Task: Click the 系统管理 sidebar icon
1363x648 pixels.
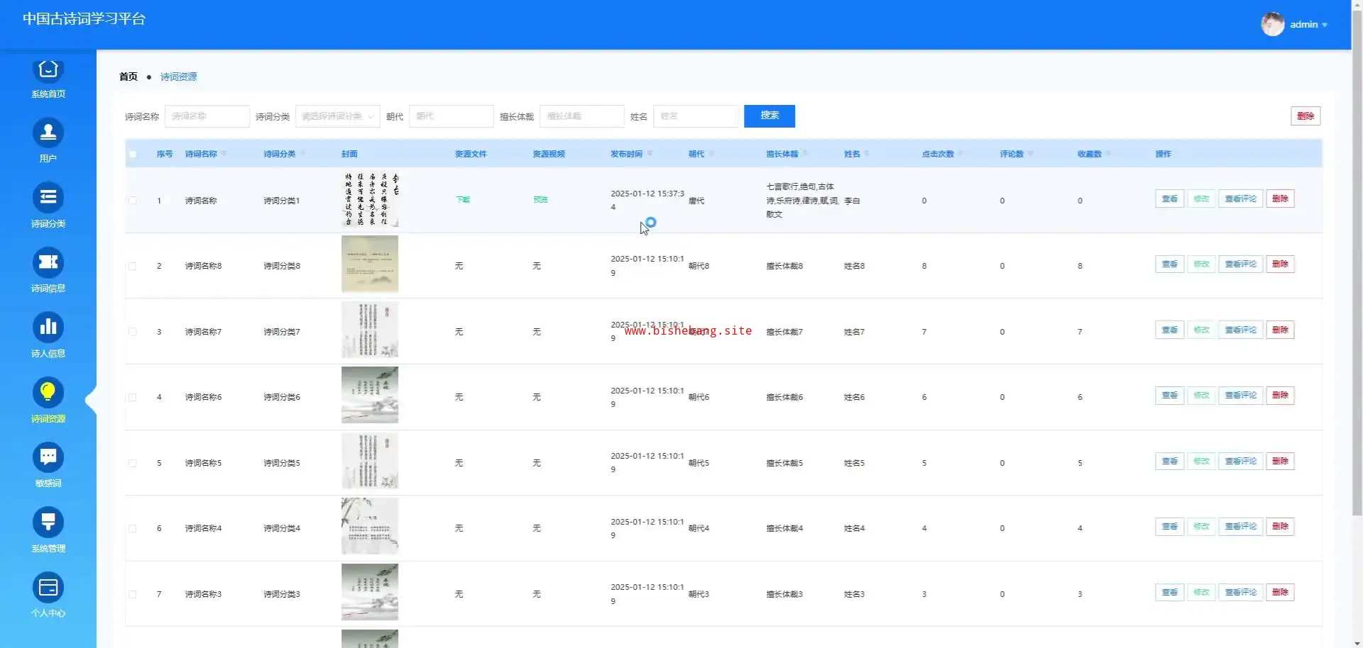Action: coord(48,523)
